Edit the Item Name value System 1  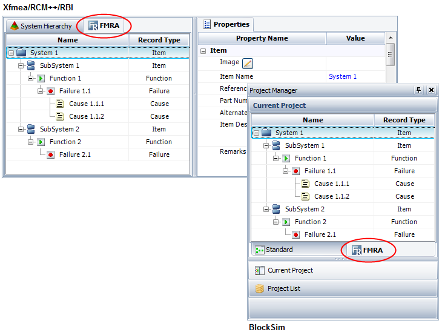click(343, 76)
